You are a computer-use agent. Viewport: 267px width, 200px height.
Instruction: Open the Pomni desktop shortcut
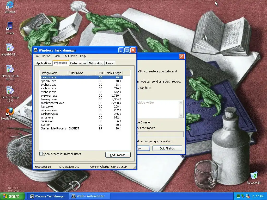(x=10, y=28)
